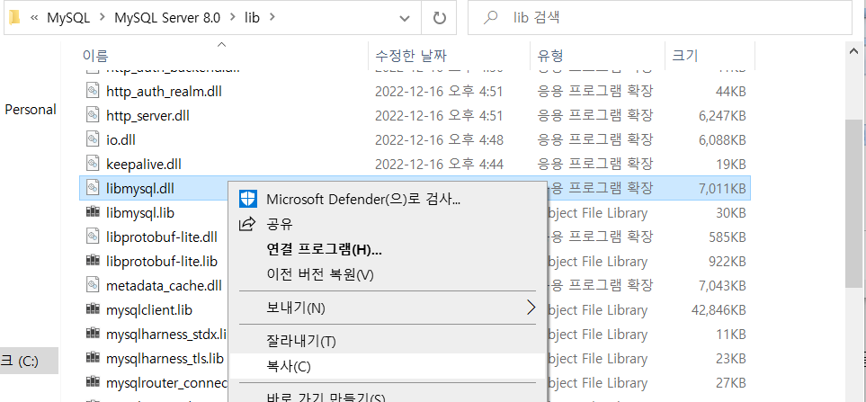The height and width of the screenshot is (402, 866).
Task: Select the mysqlharness_tls.lib file name
Action: [165, 359]
